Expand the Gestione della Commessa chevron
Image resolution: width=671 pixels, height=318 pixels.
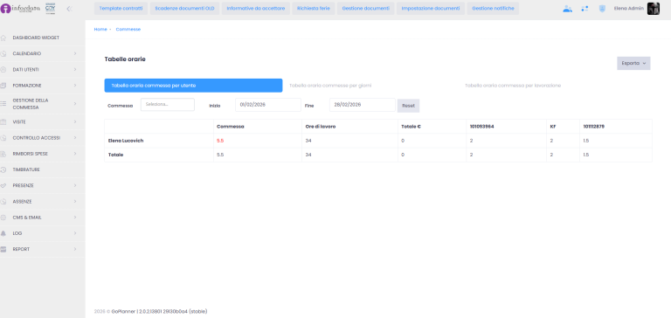tap(75, 104)
